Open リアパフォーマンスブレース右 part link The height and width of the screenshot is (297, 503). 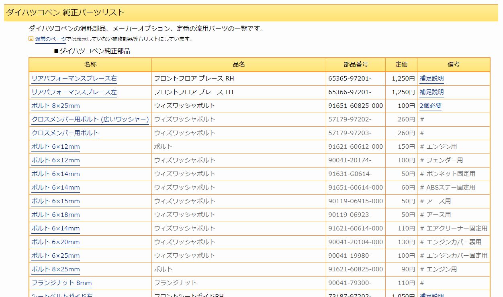74,79
